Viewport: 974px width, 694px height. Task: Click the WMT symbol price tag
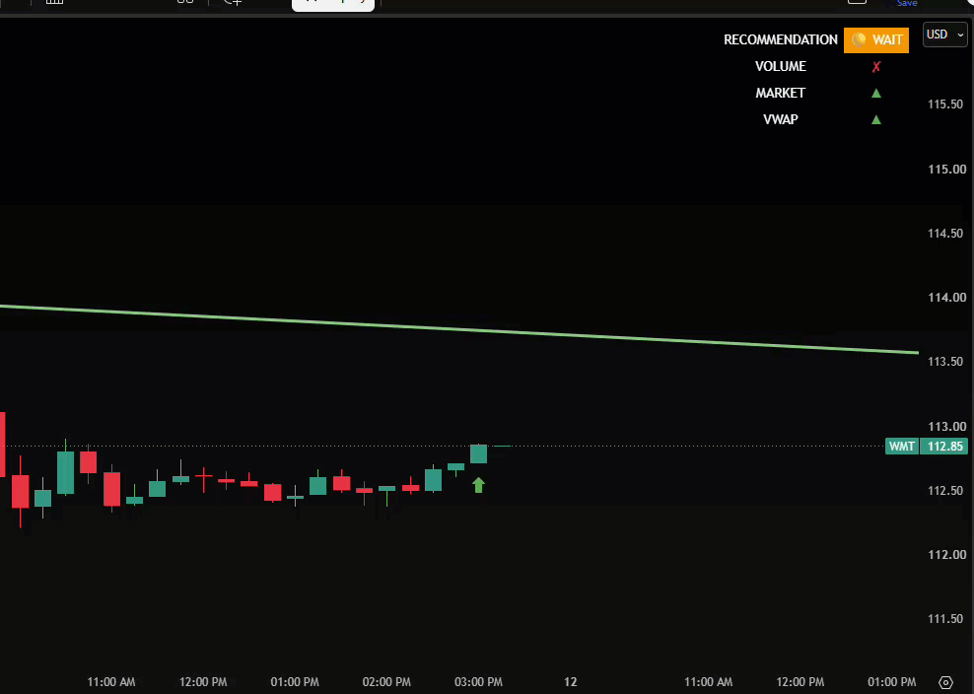click(901, 447)
